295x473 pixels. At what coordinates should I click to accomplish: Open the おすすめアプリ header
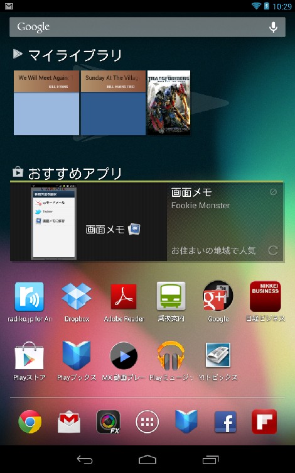pos(67,173)
